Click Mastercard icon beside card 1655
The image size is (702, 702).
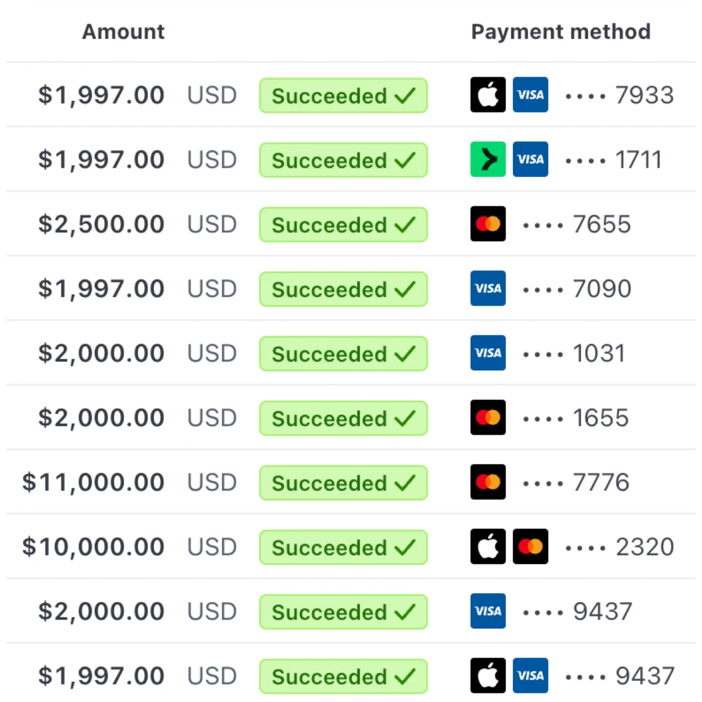click(488, 418)
